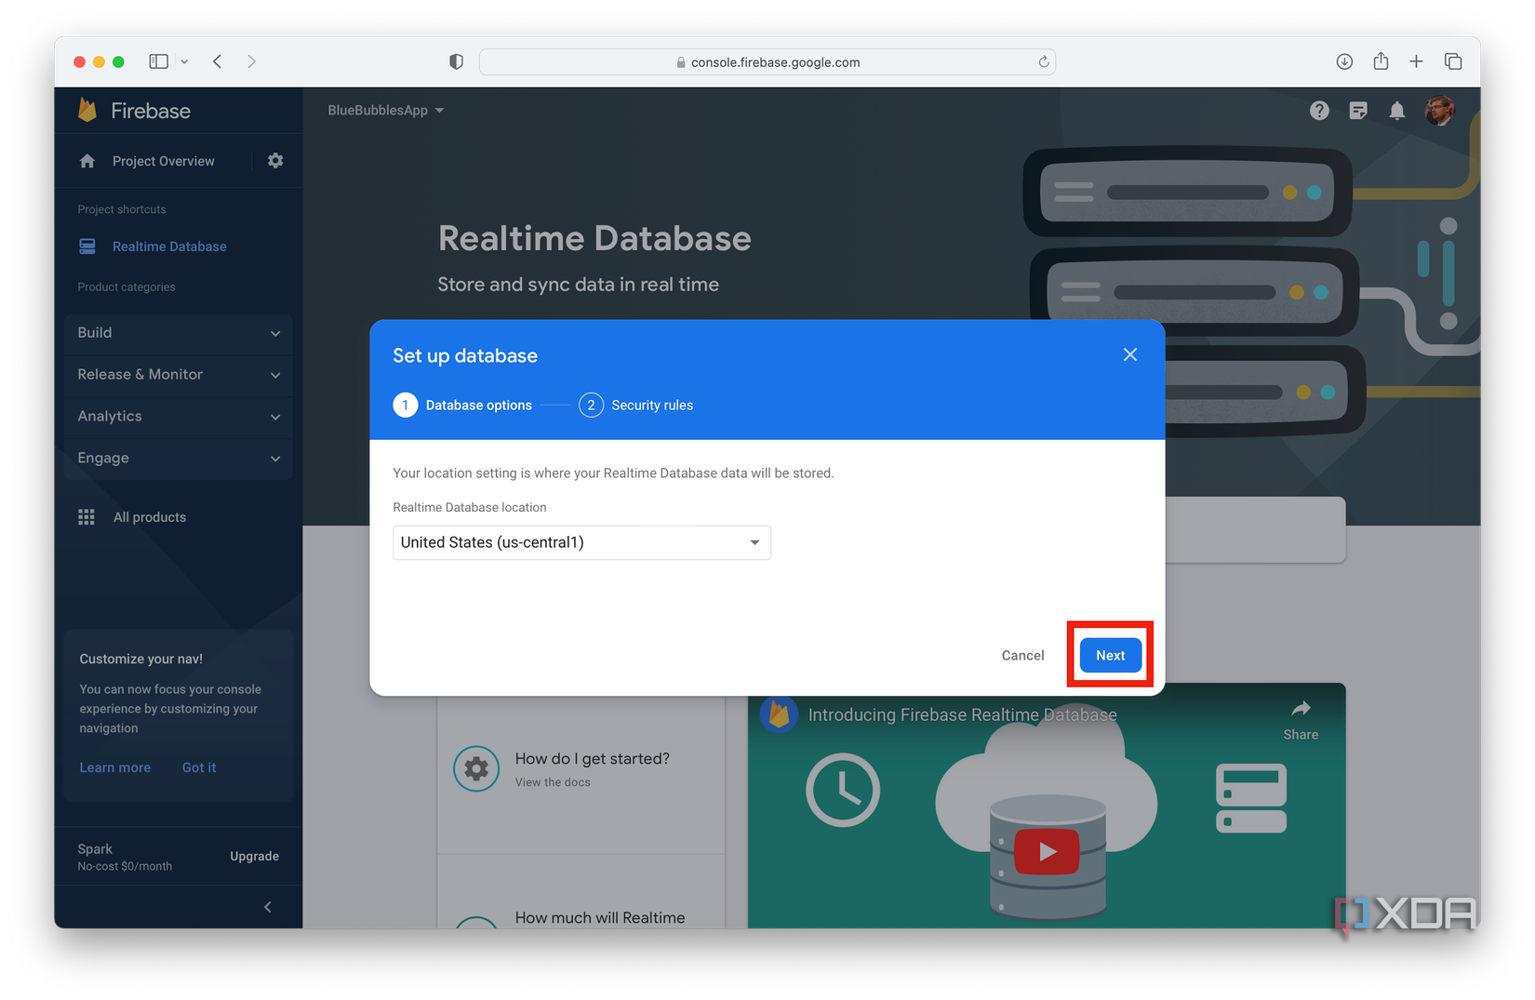The width and height of the screenshot is (1535, 1000).
Task: Open Safari downloads icon
Action: pos(1344,61)
